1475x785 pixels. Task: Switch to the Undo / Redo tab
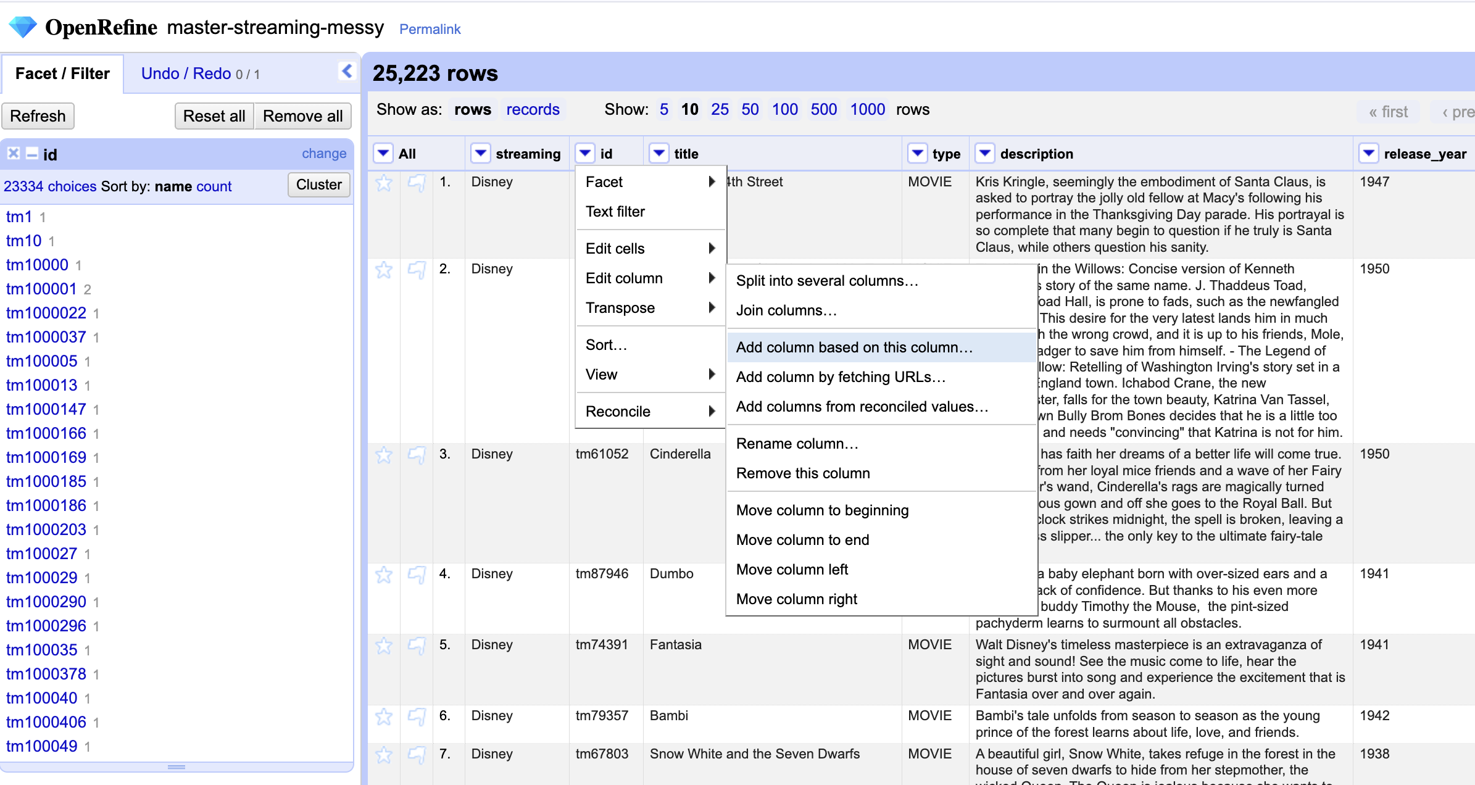coord(200,73)
